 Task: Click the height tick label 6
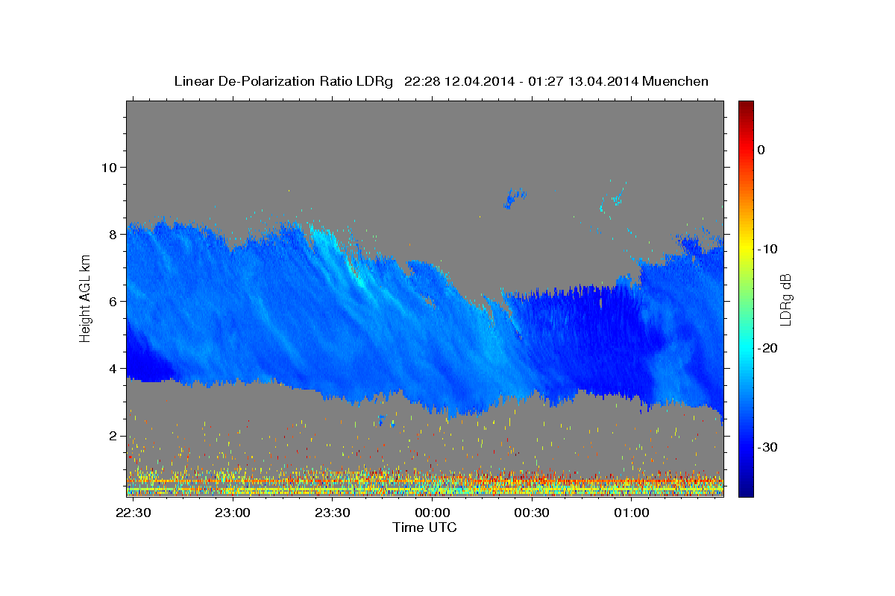tap(113, 301)
